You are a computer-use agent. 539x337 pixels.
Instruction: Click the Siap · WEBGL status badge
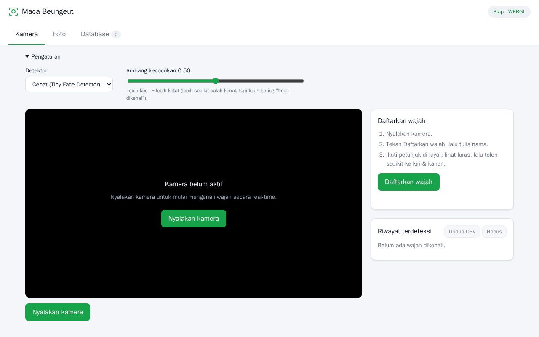509,12
